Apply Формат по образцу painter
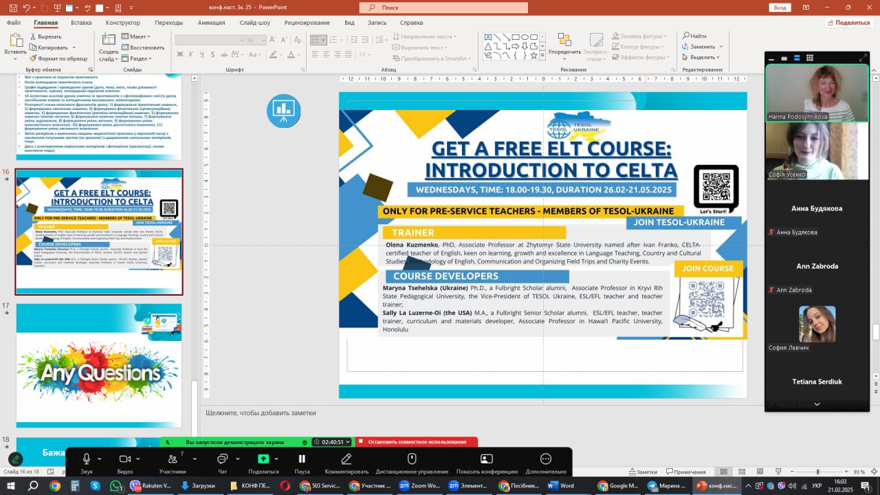Image resolution: width=880 pixels, height=495 pixels. click(58, 58)
